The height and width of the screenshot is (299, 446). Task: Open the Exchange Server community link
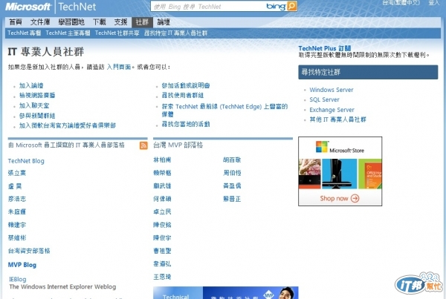(x=332, y=110)
